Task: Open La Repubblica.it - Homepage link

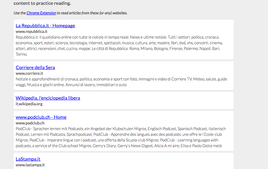Action: coord(45,26)
